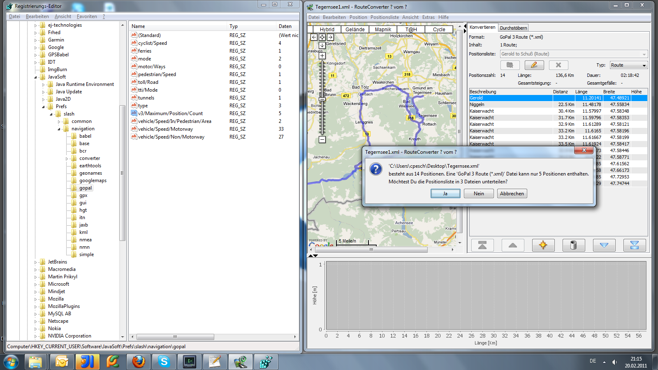Collapse the navigation registry key

[x=59, y=129]
